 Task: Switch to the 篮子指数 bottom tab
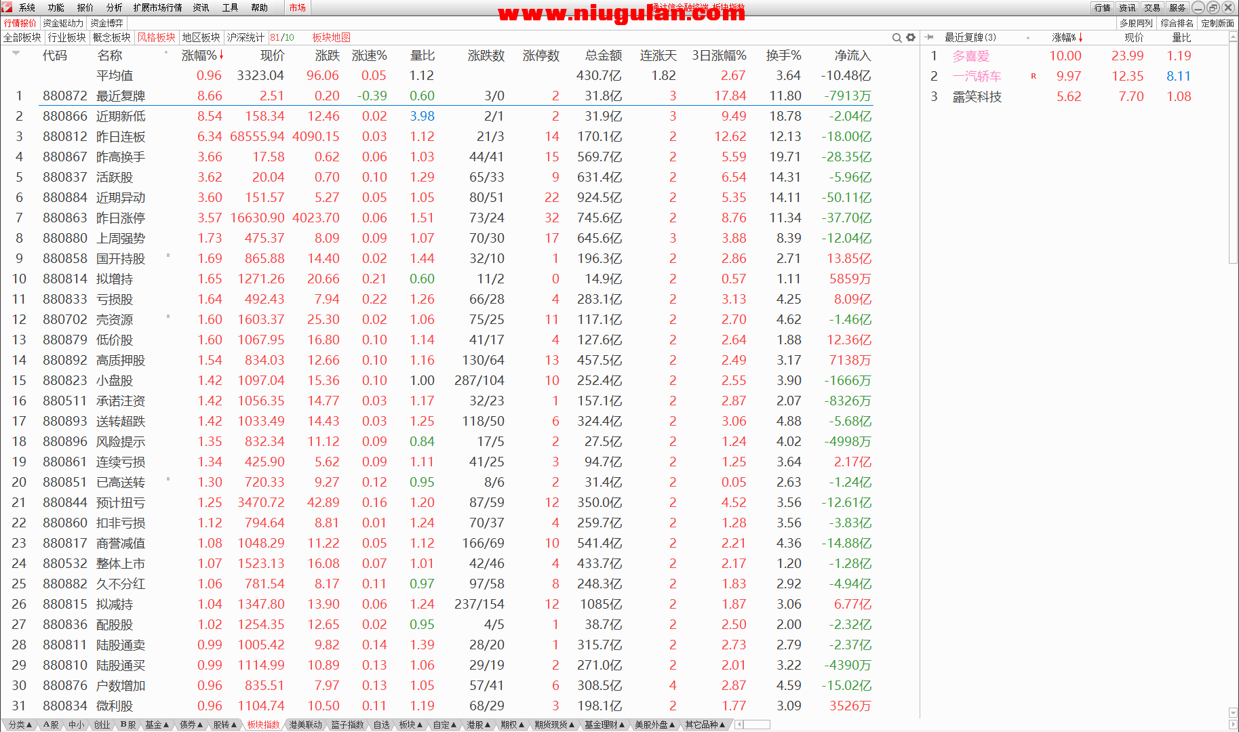pos(347,725)
